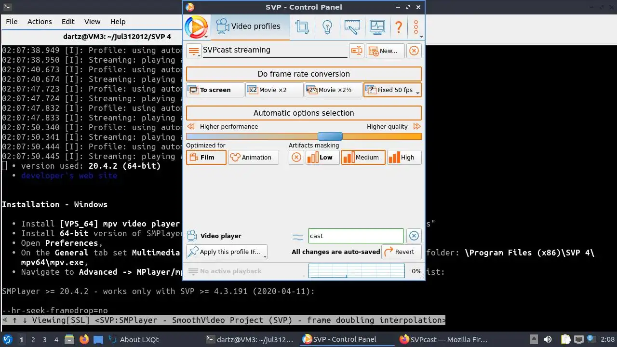Select To screen frame rate mode

point(215,90)
